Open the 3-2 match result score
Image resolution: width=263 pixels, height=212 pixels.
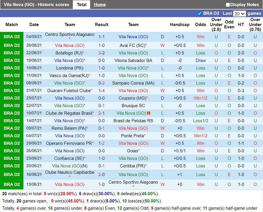(102, 53)
